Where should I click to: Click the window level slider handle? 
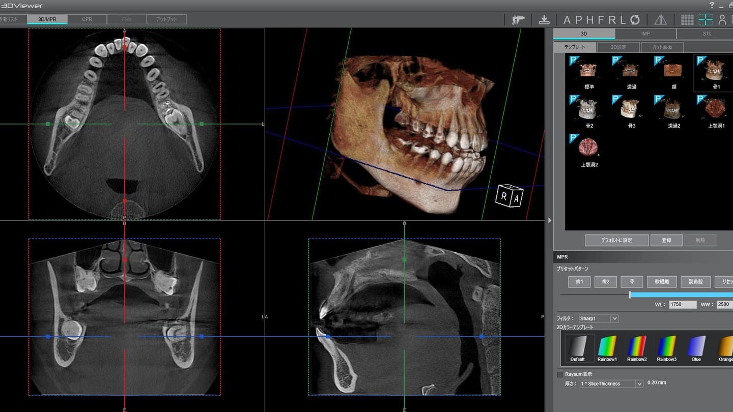pyautogui.click(x=630, y=295)
